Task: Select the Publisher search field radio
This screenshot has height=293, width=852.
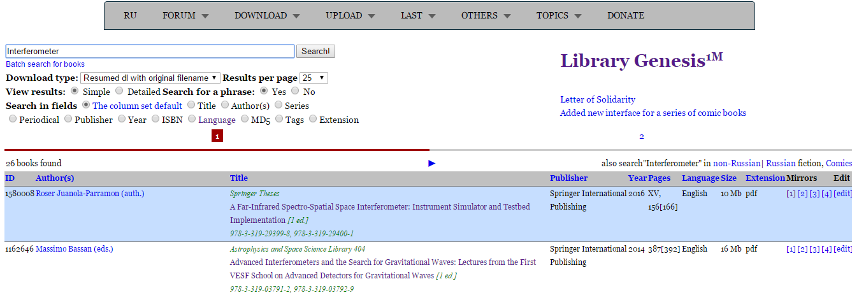Action: (x=68, y=120)
